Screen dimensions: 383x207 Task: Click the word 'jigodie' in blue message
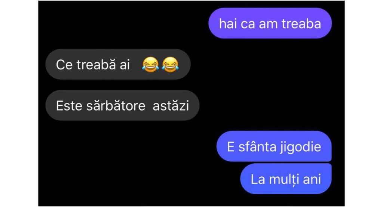coord(300,147)
